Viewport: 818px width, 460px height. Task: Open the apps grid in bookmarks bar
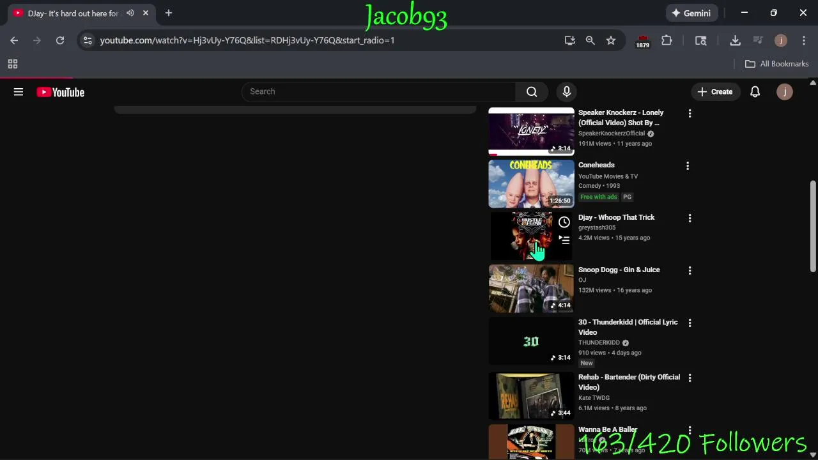(x=12, y=64)
